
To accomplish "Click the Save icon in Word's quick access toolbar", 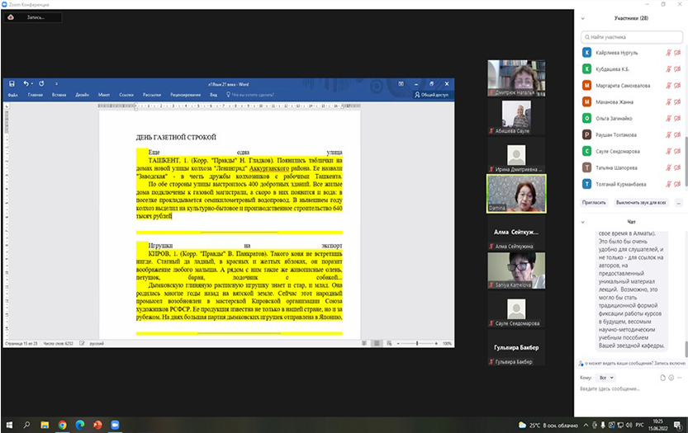I will coord(12,83).
